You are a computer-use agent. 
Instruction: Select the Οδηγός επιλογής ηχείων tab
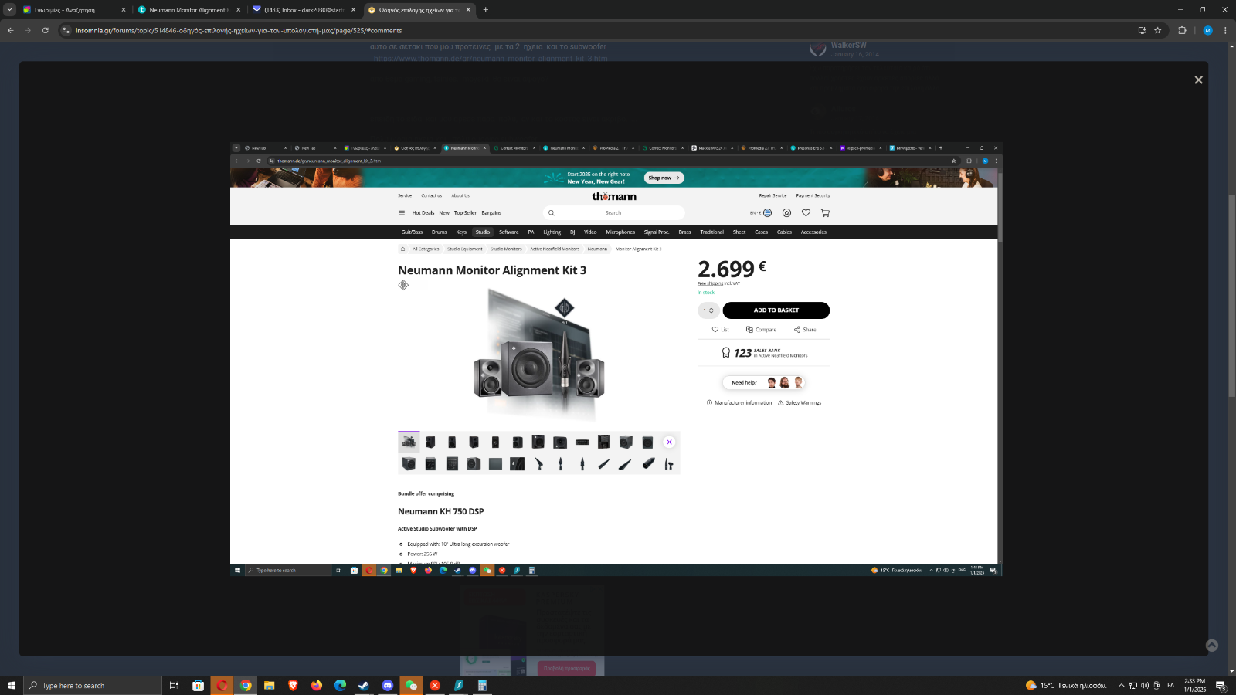coord(418,10)
